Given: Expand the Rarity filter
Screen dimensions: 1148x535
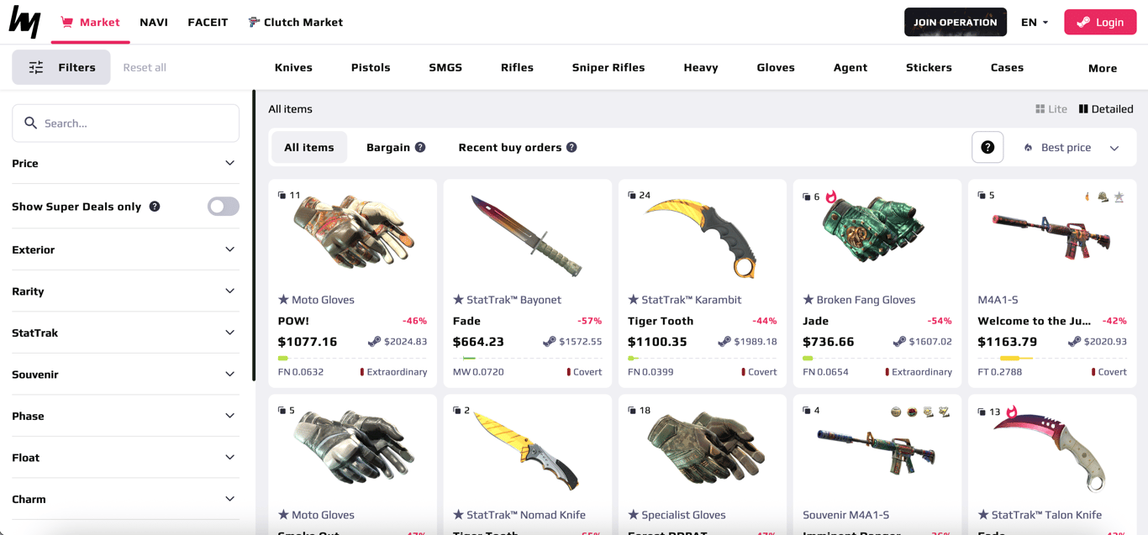Looking at the screenshot, I should pyautogui.click(x=125, y=291).
